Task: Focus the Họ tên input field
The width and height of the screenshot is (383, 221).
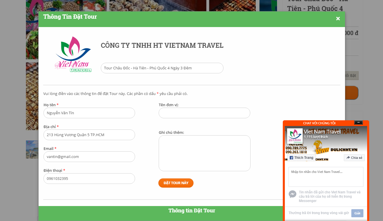Action: pyautogui.click(x=89, y=113)
